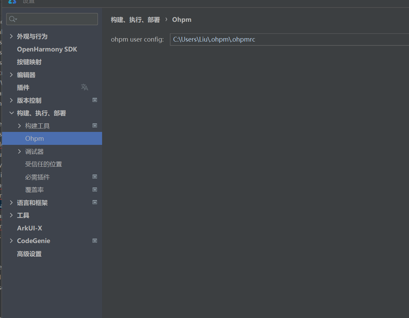Expand the 语言和框架 section

tap(11, 202)
